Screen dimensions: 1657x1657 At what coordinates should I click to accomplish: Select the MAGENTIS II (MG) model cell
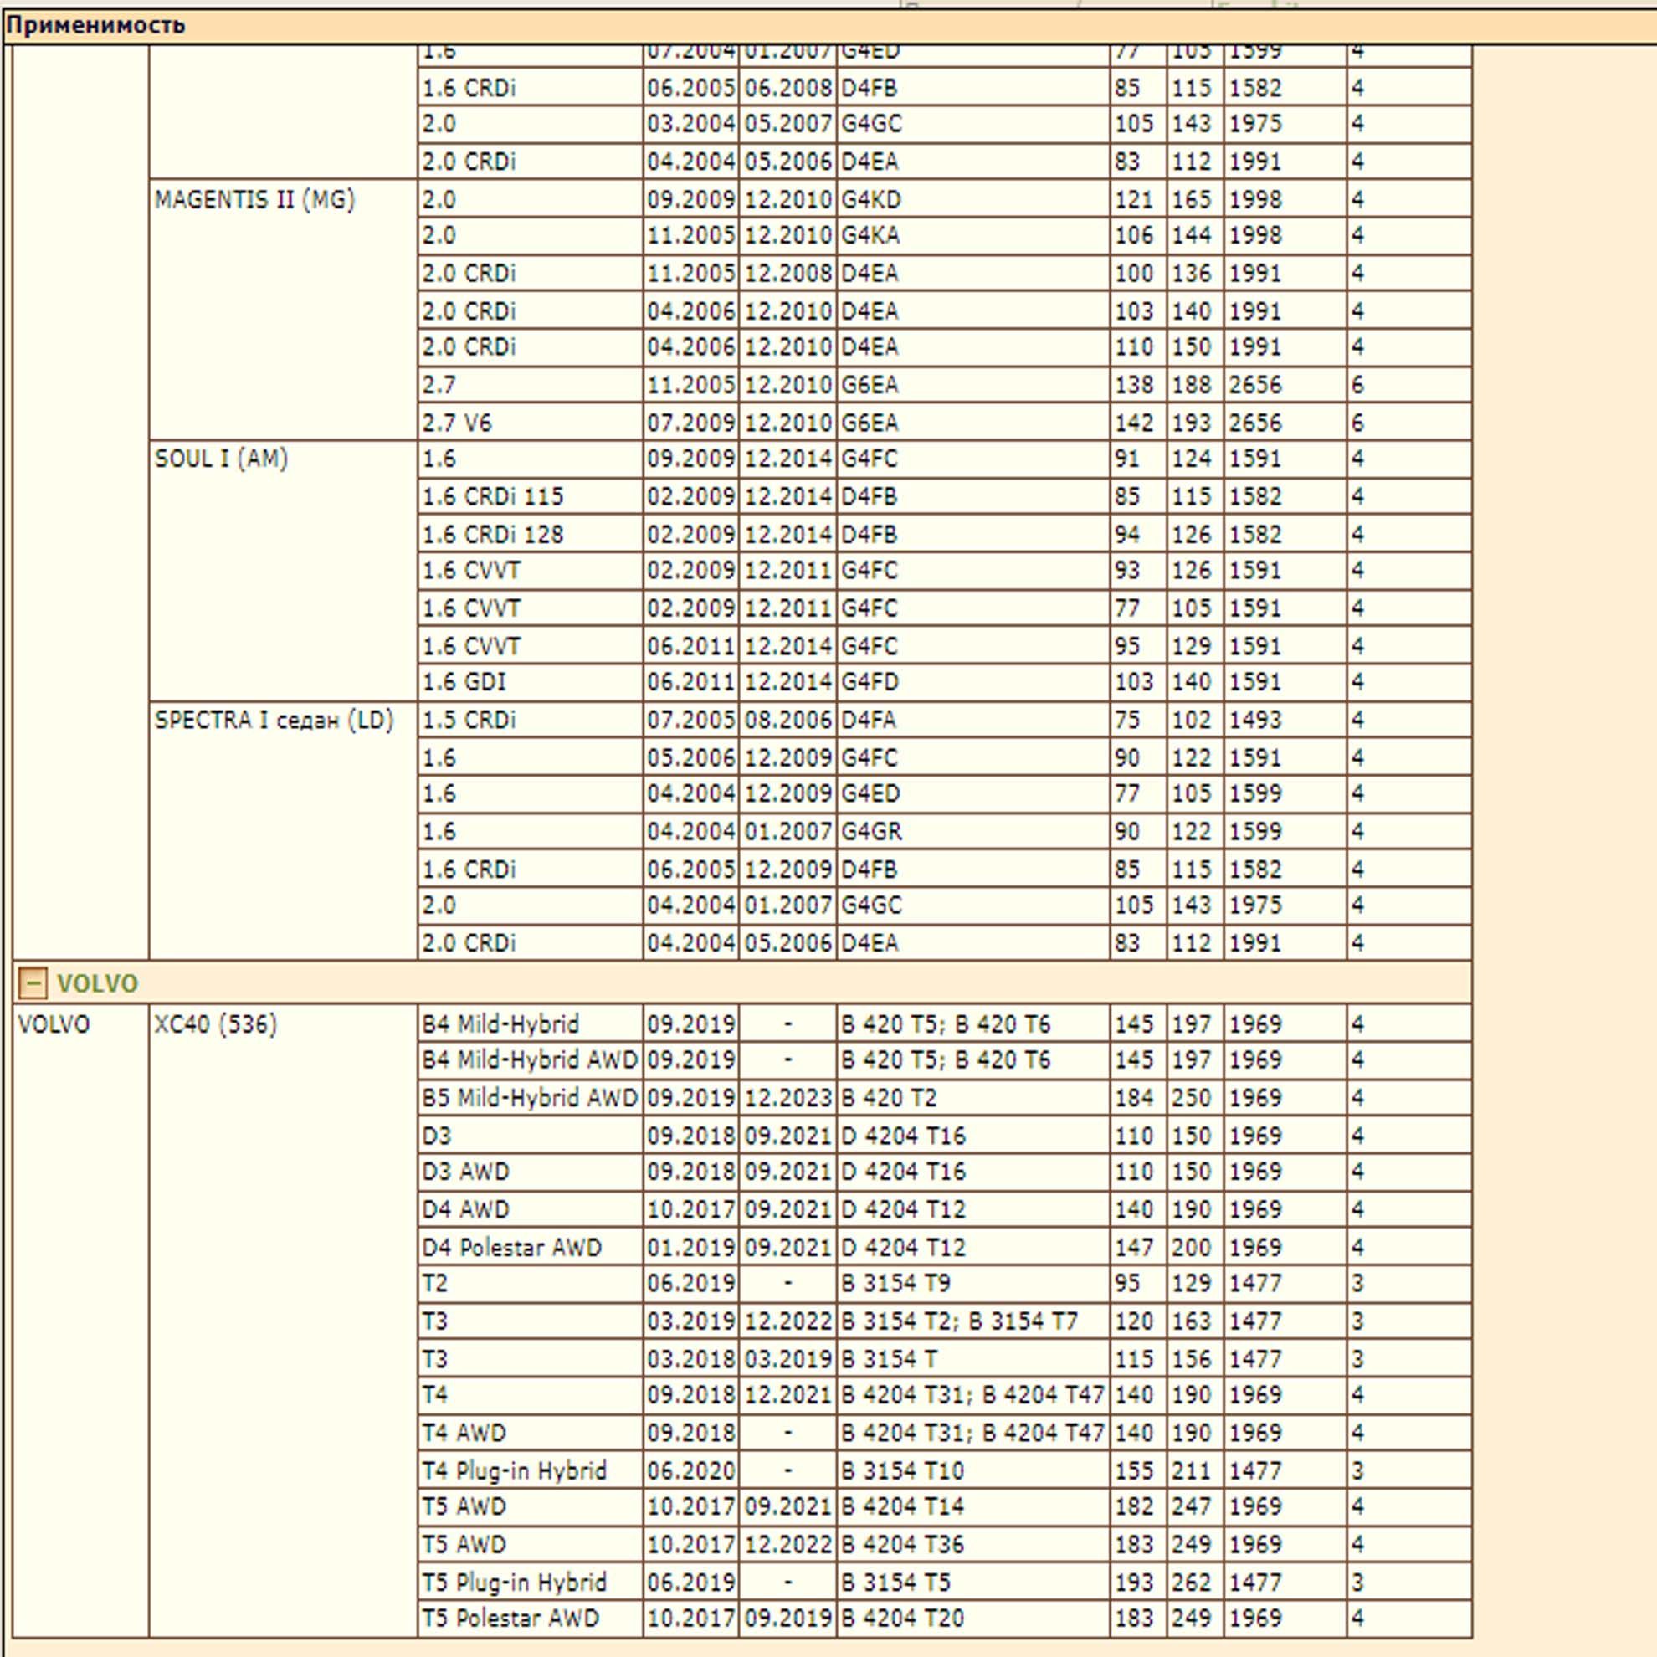tap(254, 200)
